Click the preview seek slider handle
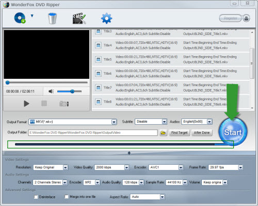 (x=8, y=83)
